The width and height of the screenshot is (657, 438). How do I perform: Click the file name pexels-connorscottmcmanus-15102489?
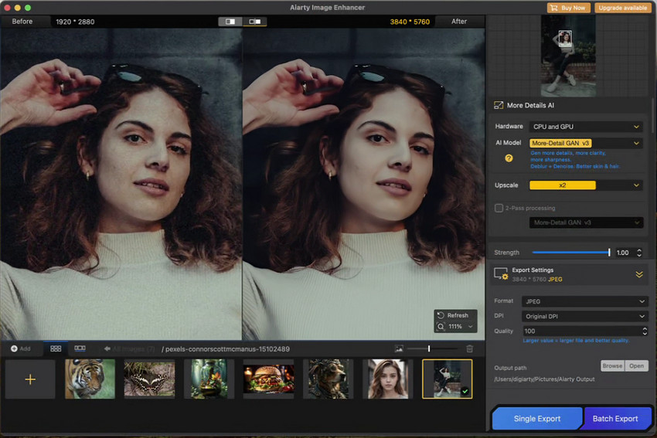[227, 349]
